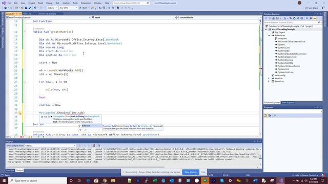Screen dimensions: 328x184
Task: Click the Windows Type here to search box
Action: coord(37,180)
